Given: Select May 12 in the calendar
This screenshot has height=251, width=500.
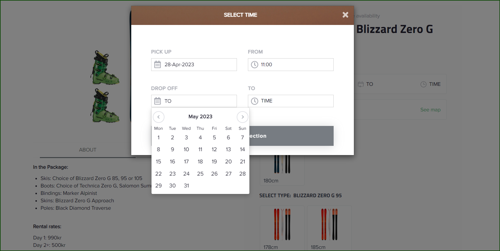Looking at the screenshot, I should point(214,149).
